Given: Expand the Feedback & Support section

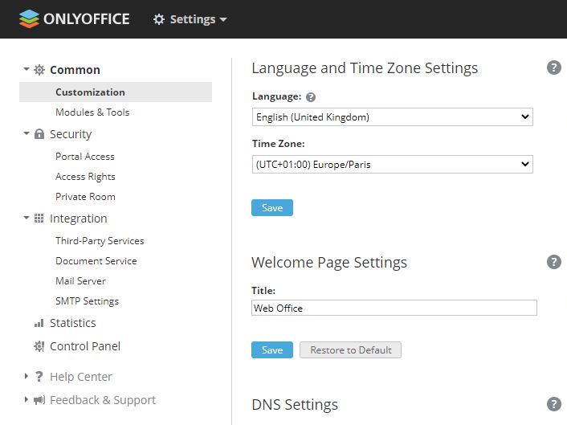Looking at the screenshot, I should tap(27, 400).
